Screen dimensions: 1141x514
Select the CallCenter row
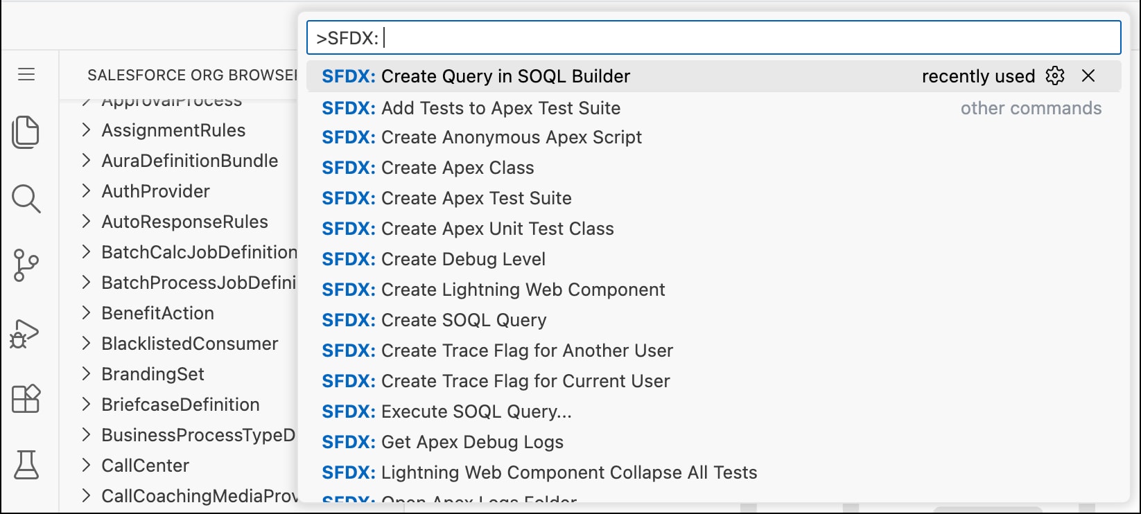[x=179, y=466]
